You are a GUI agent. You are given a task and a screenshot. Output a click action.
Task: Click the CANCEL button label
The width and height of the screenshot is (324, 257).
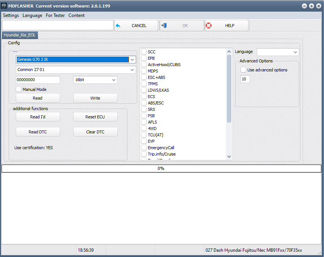click(x=139, y=26)
